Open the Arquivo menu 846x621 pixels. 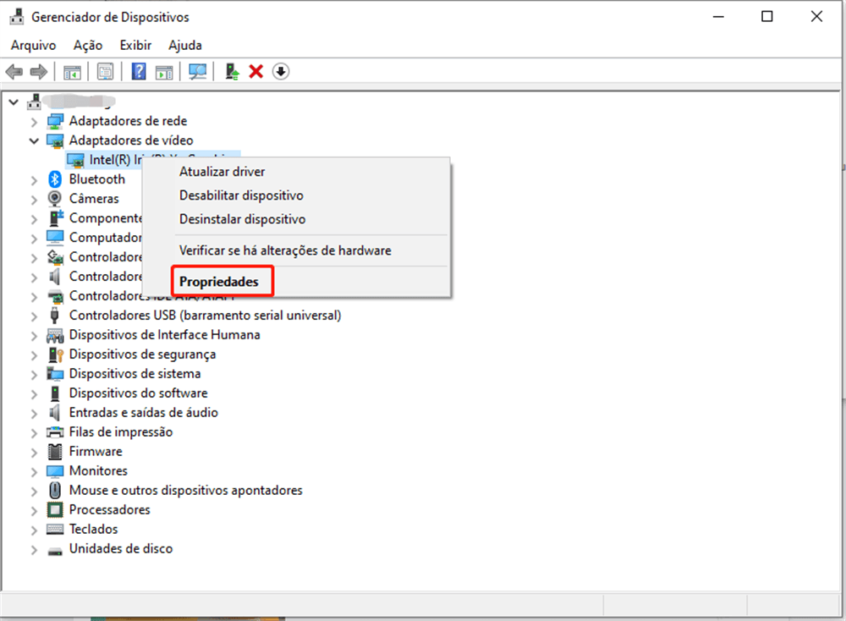pyautogui.click(x=33, y=45)
